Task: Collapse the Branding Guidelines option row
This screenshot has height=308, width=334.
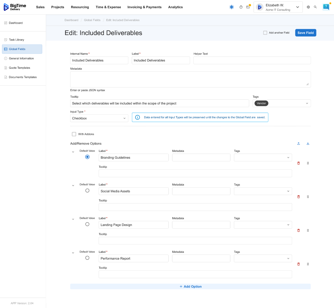Action: [73, 152]
